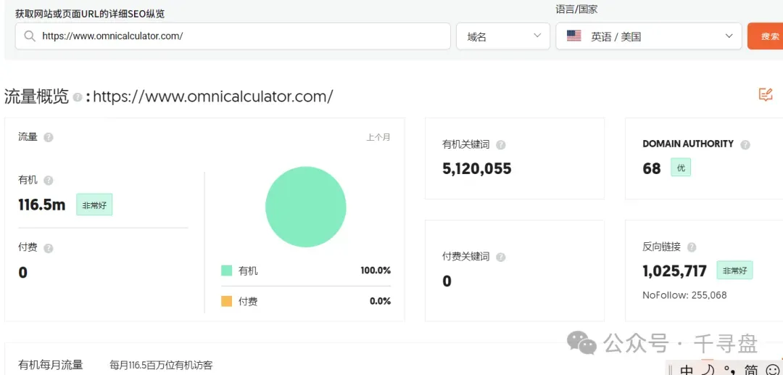Viewport: 783px width, 375px height.
Task: Click the smiley emoji icon in IME bar
Action: pos(773,370)
